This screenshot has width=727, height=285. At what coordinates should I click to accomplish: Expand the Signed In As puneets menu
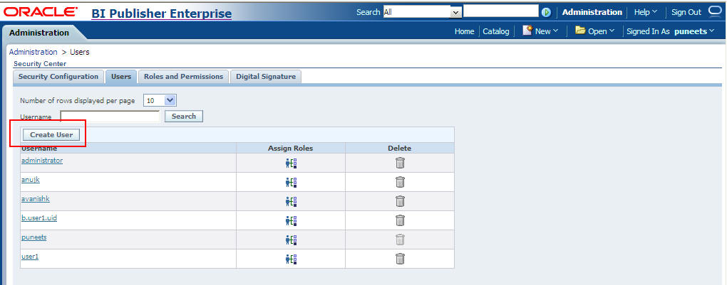(x=671, y=31)
